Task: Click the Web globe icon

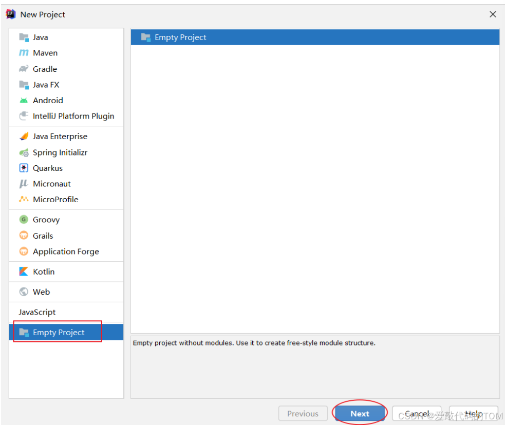Action: coord(24,292)
